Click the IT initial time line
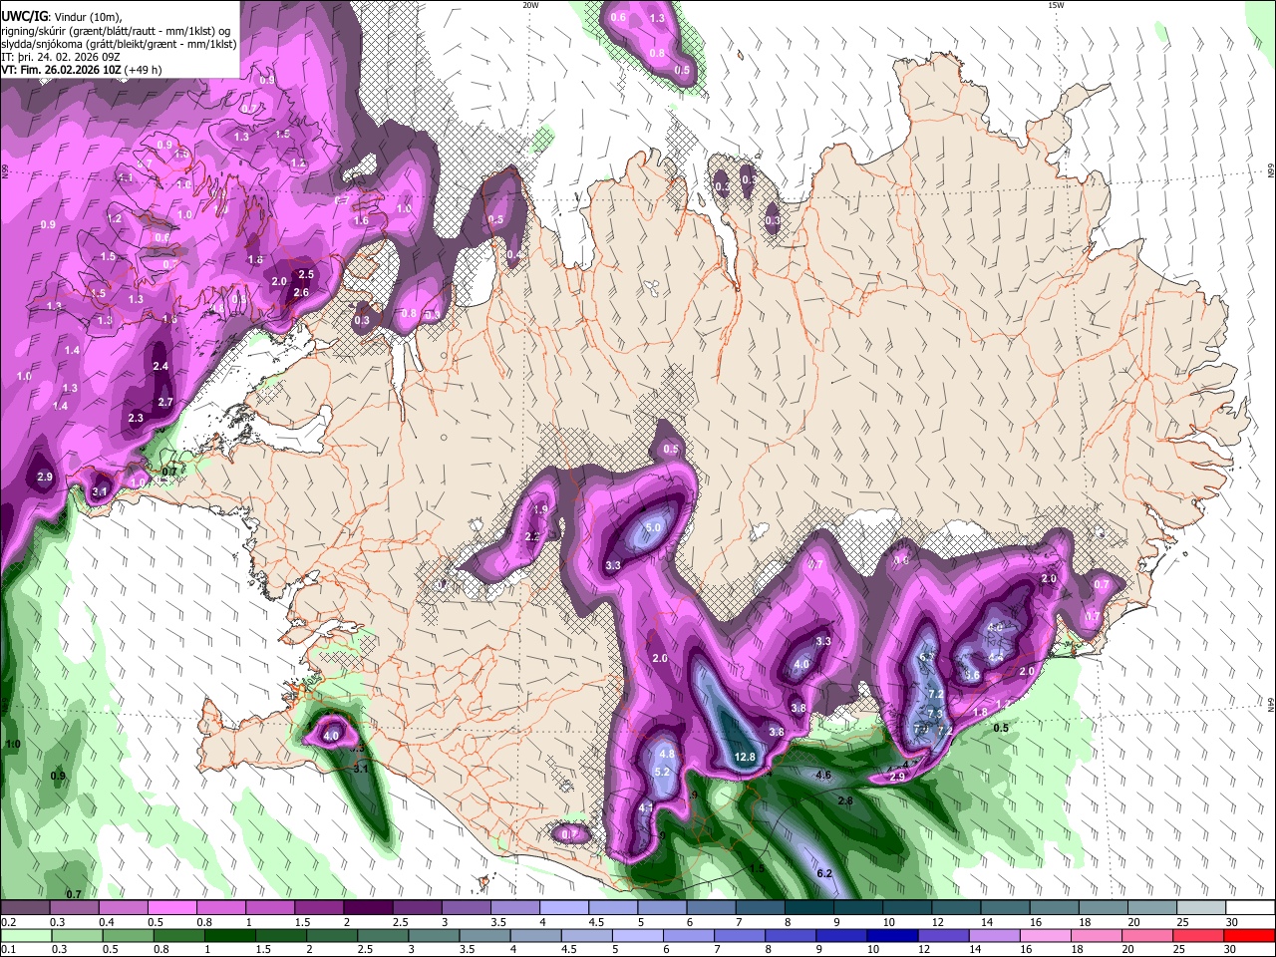The image size is (1276, 957). 61,57
